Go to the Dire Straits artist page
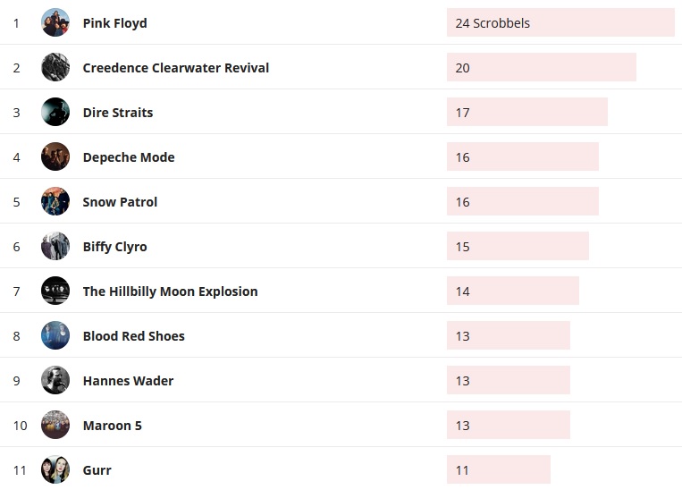 point(117,113)
